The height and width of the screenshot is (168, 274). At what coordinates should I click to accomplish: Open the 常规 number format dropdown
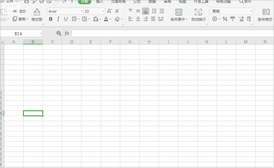[x=251, y=11]
